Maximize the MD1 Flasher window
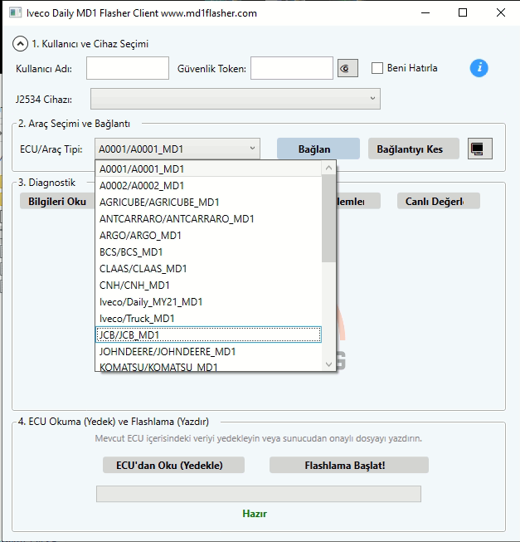The image size is (520, 542). [463, 12]
